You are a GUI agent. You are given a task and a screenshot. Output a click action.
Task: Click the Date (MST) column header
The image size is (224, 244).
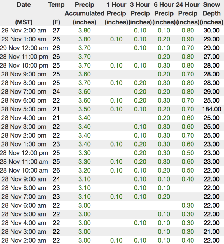click(x=24, y=13)
